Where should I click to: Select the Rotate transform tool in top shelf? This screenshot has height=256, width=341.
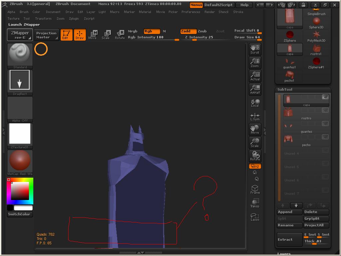tap(120, 35)
